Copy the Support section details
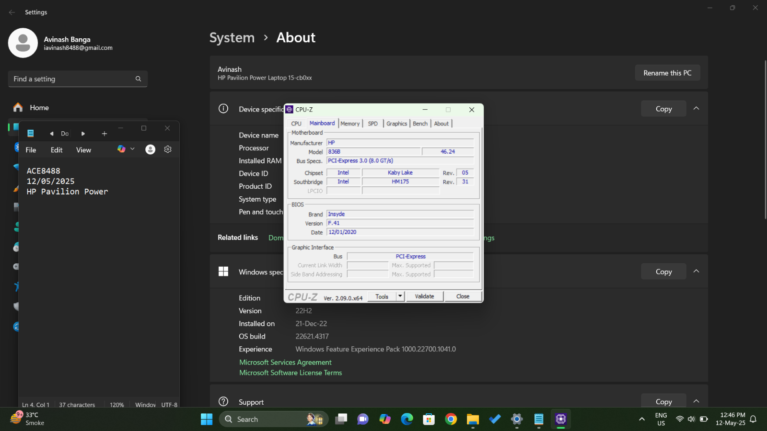Viewport: 767px width, 431px height. 663,401
